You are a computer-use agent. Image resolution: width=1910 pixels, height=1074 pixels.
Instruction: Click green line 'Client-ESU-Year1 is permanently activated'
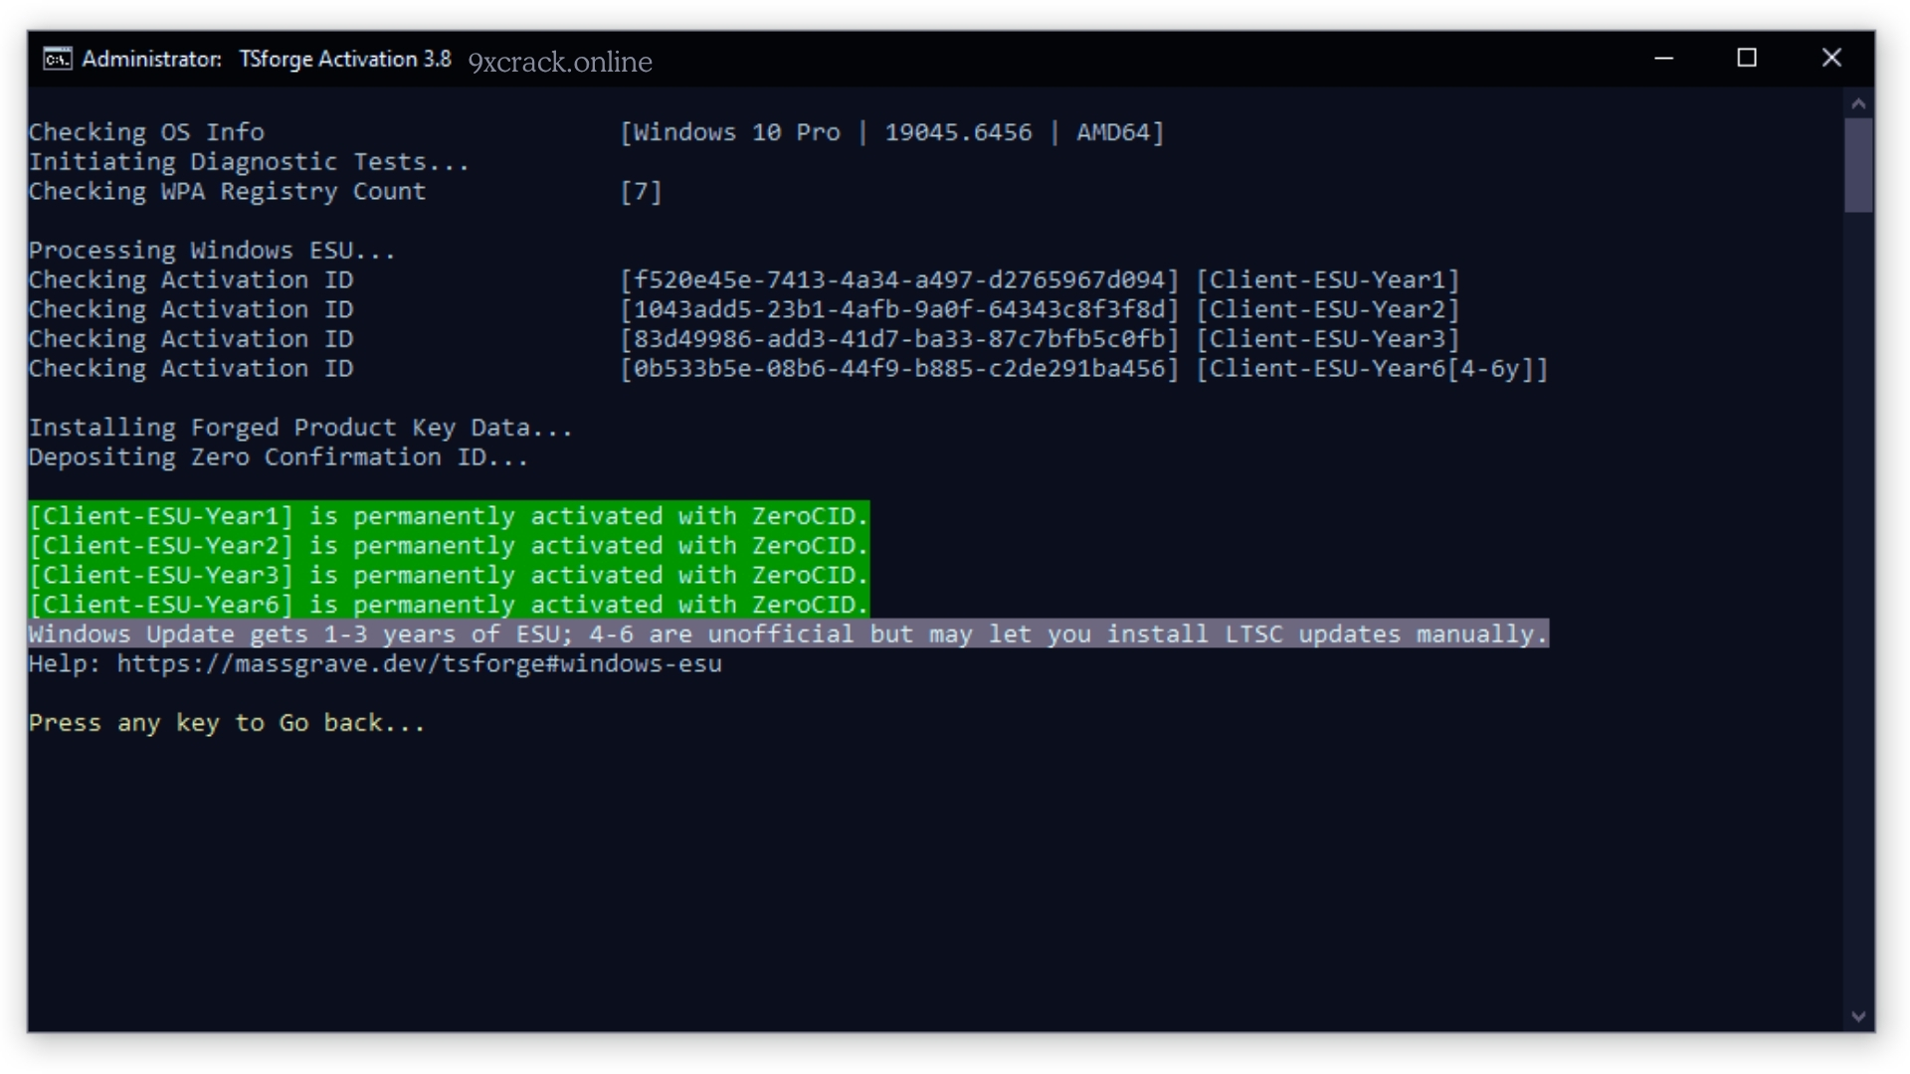point(449,516)
